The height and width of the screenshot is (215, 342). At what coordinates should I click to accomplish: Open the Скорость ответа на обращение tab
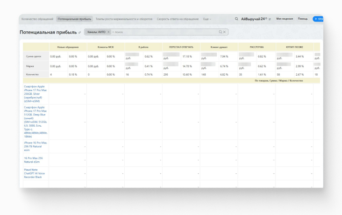pyautogui.click(x=178, y=19)
